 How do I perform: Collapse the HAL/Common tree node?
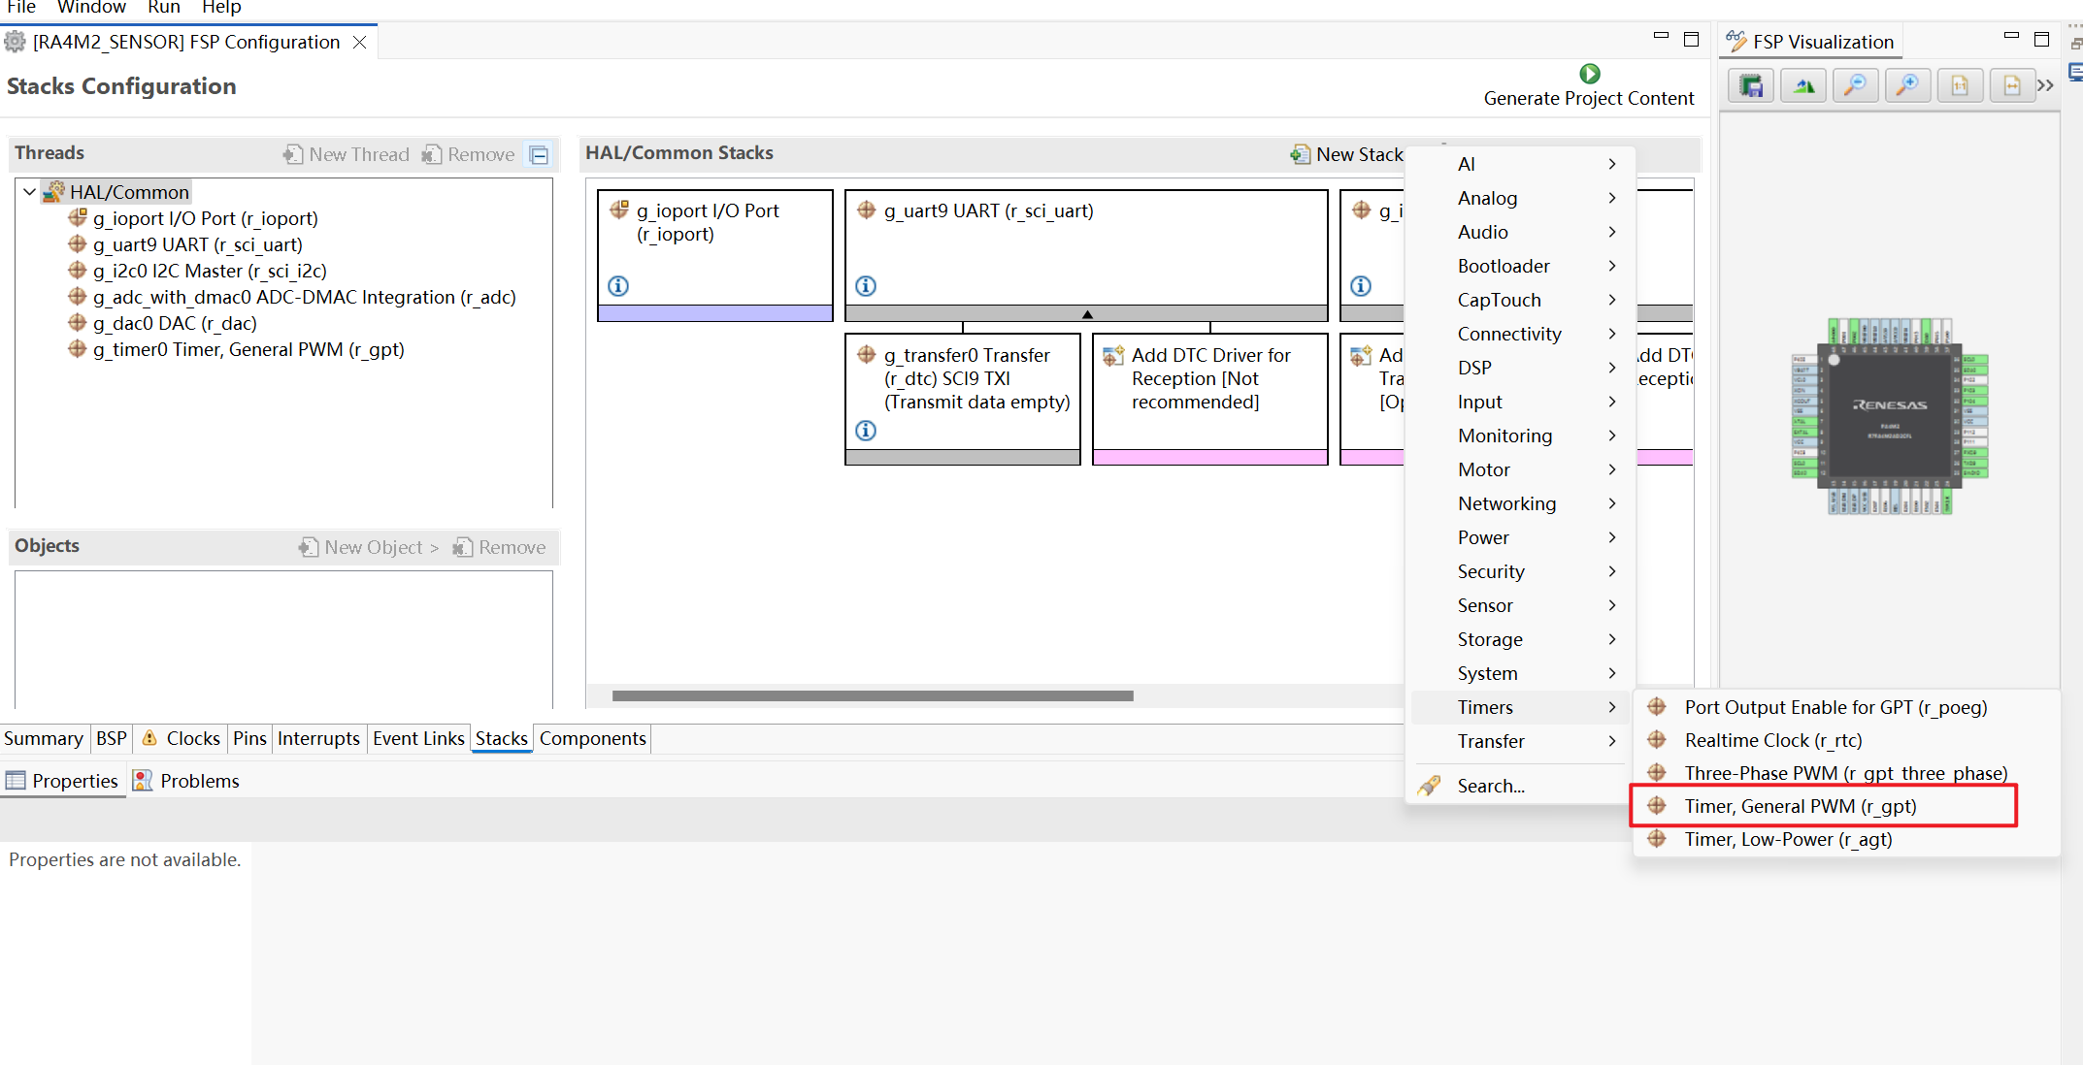click(x=30, y=192)
